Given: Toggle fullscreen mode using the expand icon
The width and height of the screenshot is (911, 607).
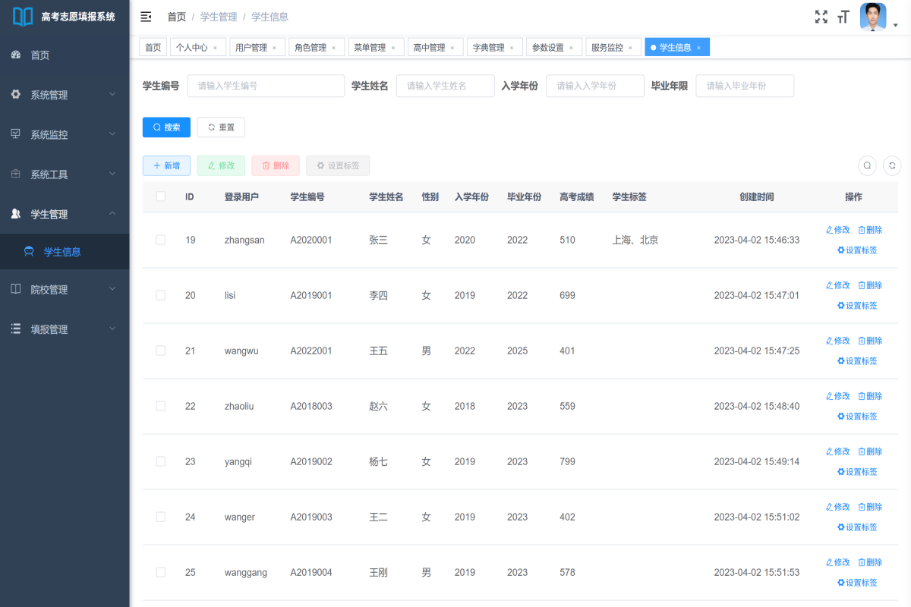Looking at the screenshot, I should click(821, 17).
